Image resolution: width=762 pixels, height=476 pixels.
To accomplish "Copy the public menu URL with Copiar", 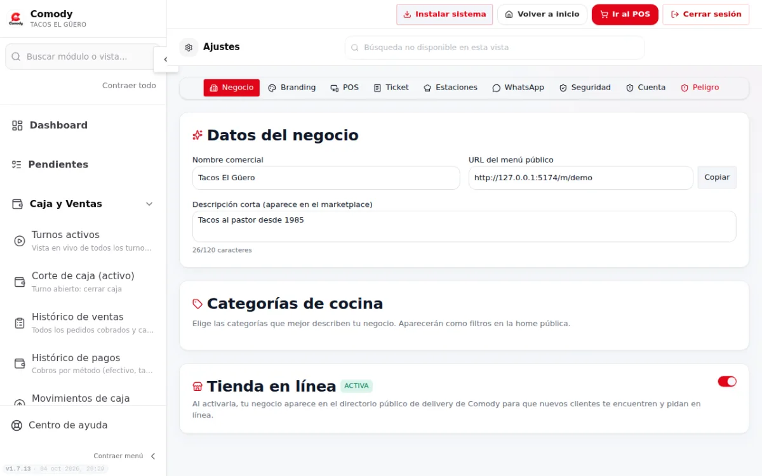I will (717, 178).
